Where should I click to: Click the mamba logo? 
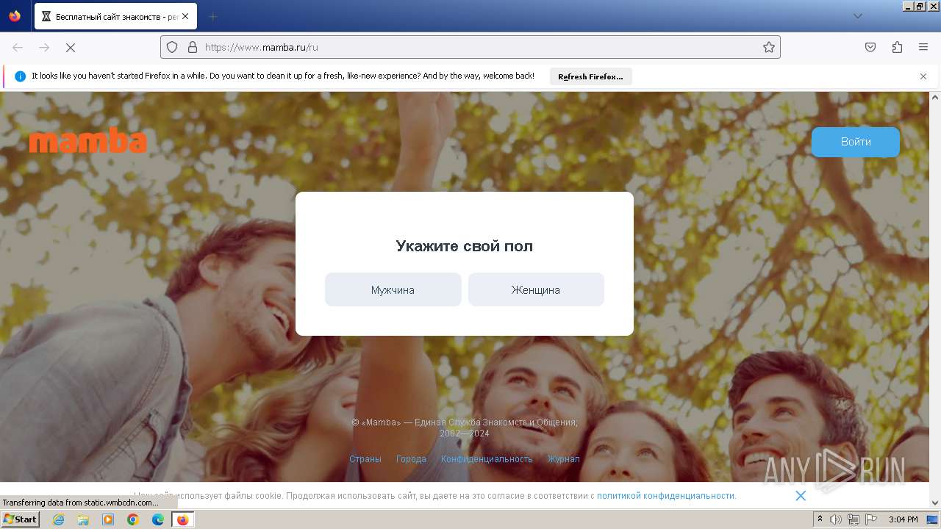(x=87, y=140)
